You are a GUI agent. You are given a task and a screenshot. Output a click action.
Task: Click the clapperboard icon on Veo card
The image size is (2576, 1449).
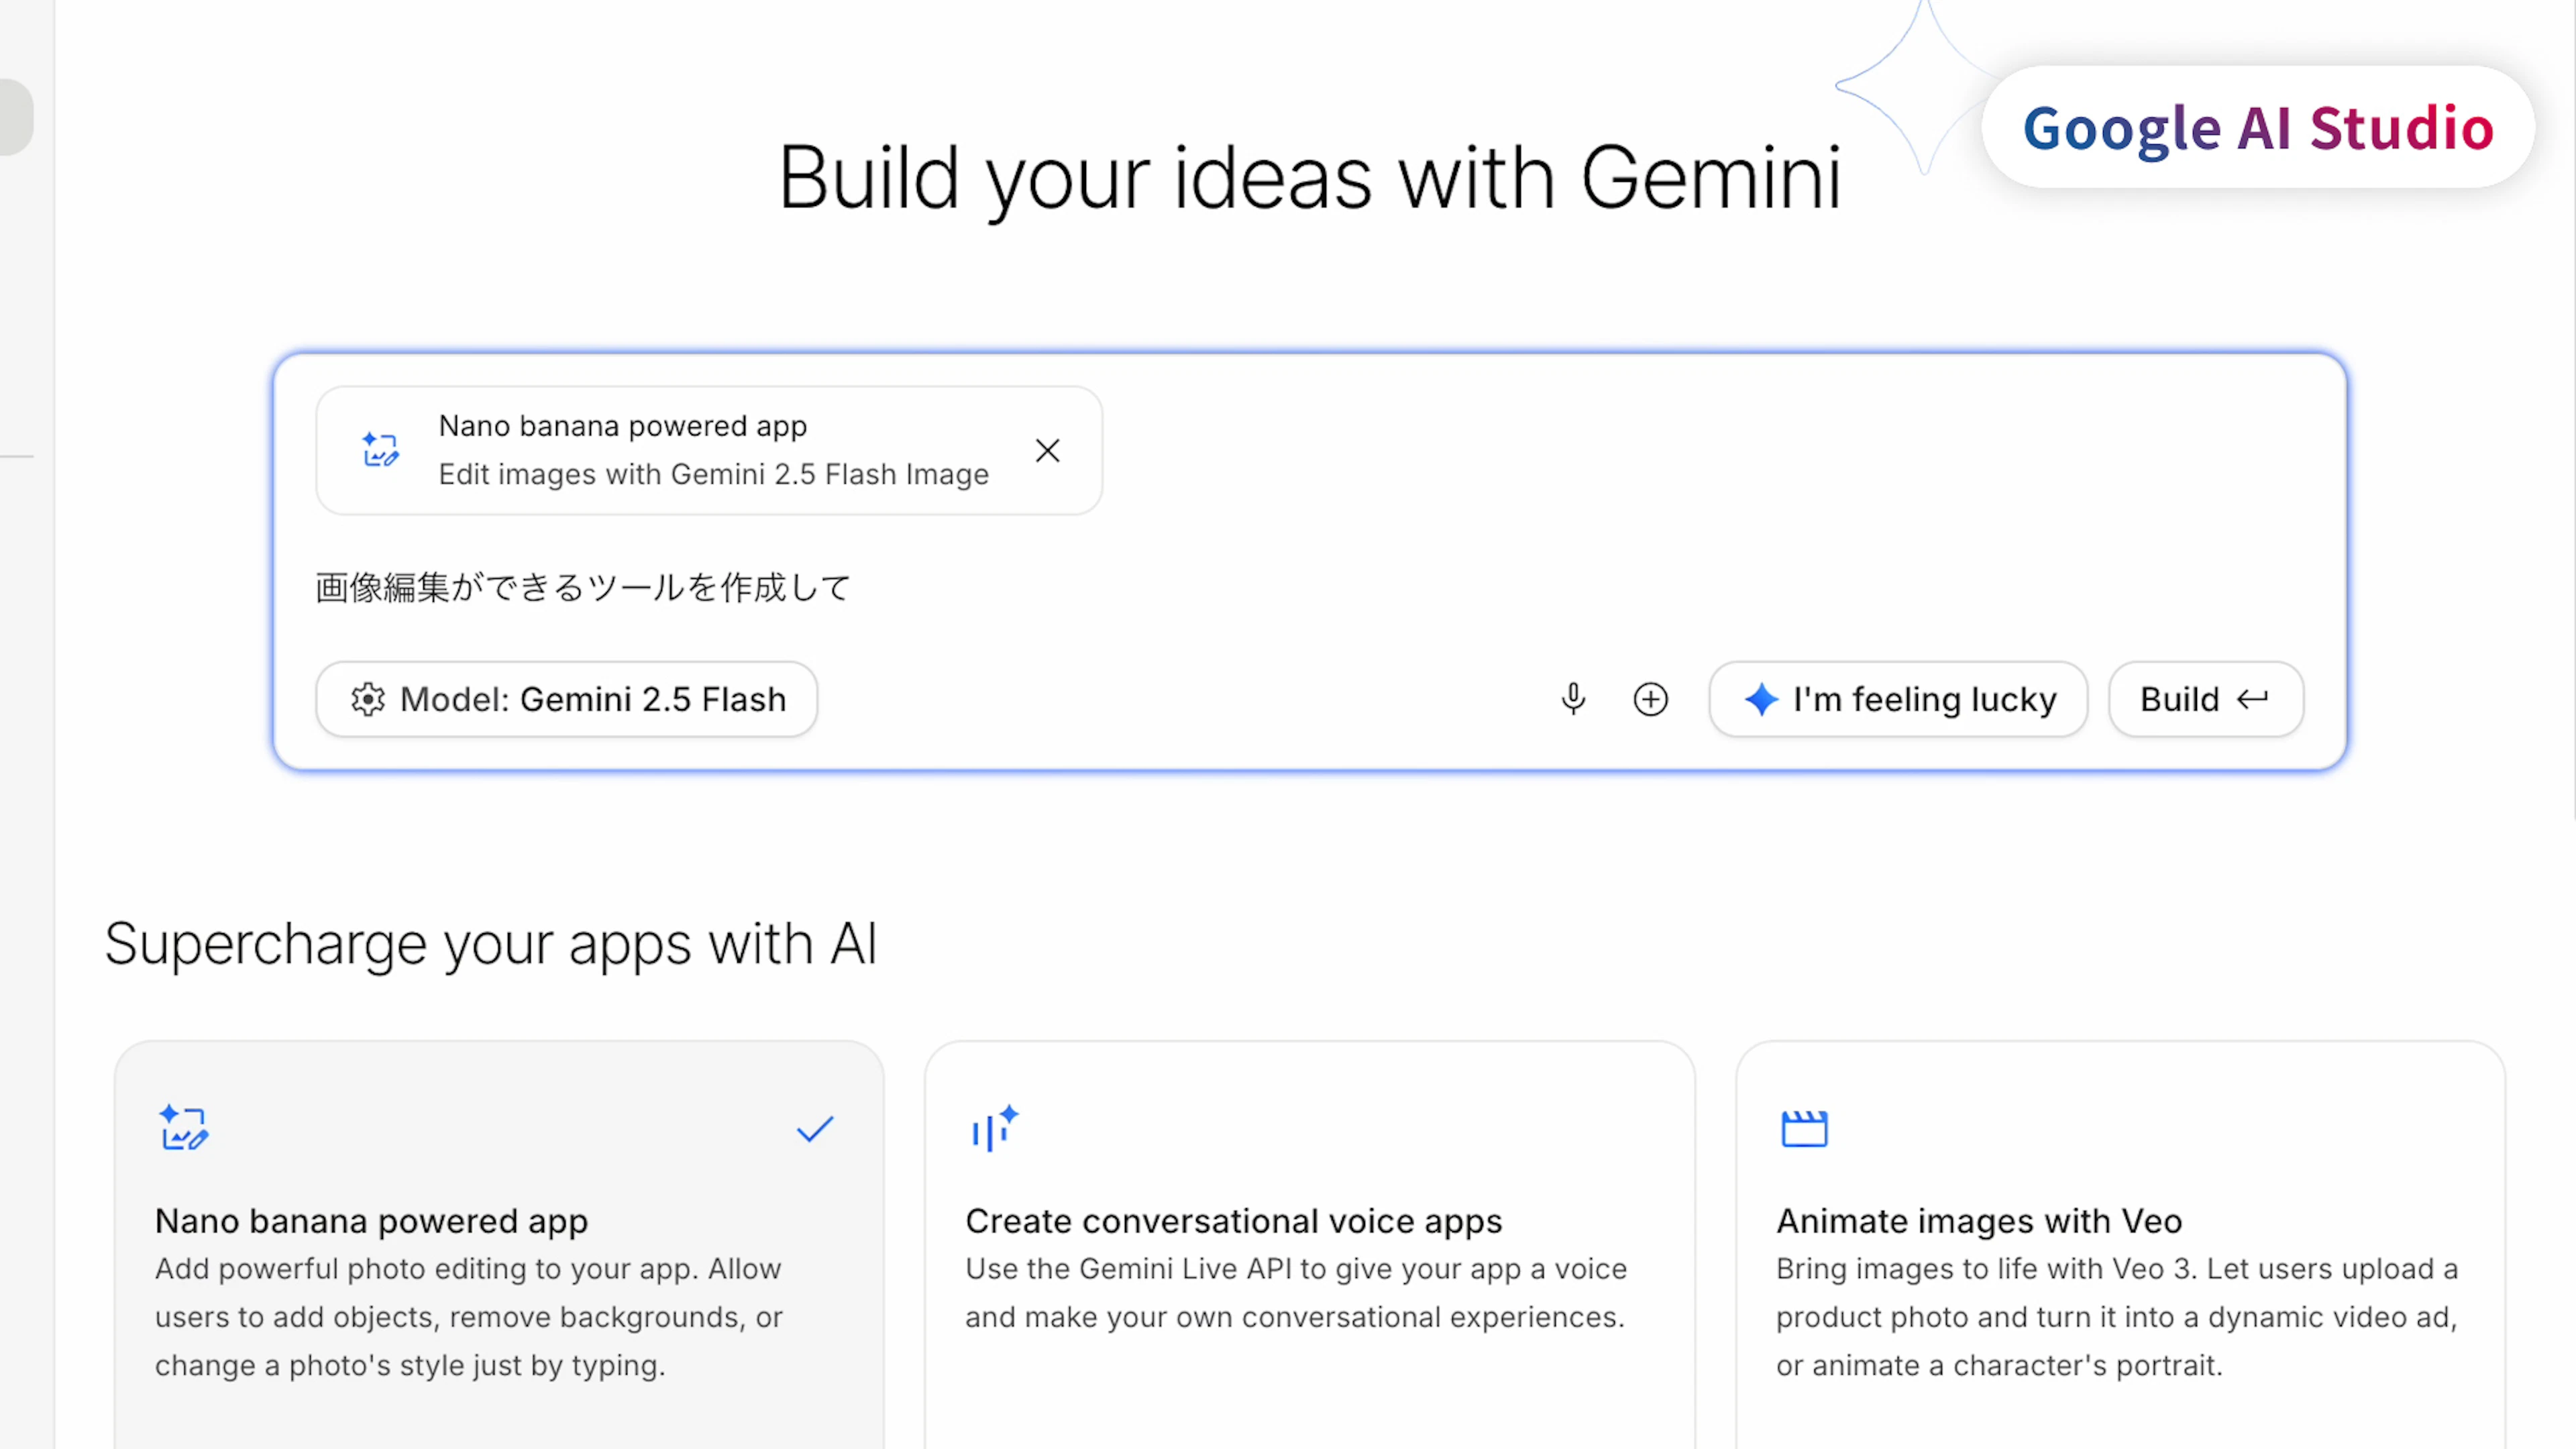(1804, 1129)
